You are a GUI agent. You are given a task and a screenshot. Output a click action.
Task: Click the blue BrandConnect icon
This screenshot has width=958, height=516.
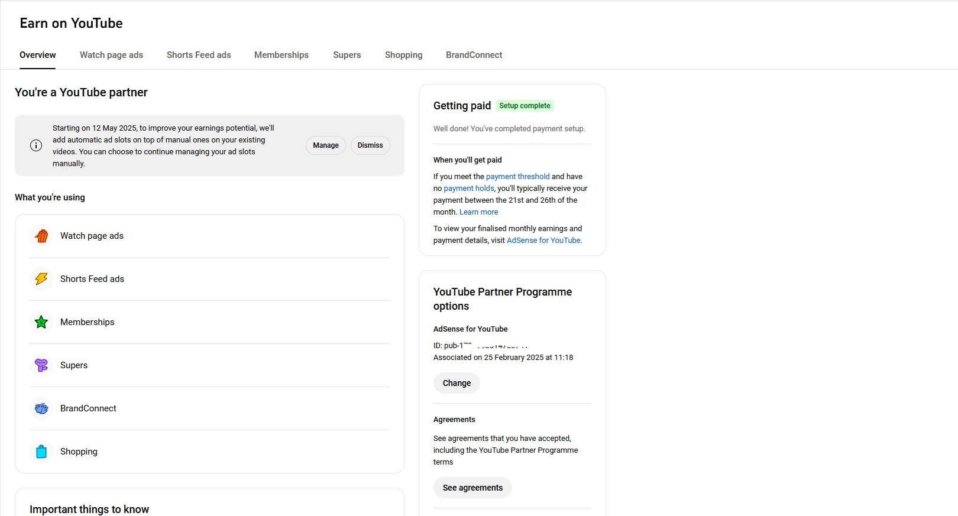coord(41,408)
